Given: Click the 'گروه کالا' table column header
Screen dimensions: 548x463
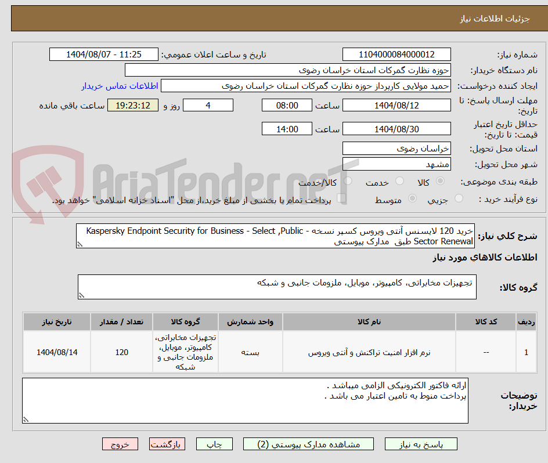Looking at the screenshot, I should (x=185, y=322).
